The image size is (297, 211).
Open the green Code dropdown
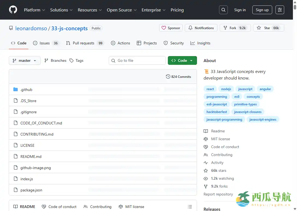[x=182, y=60]
